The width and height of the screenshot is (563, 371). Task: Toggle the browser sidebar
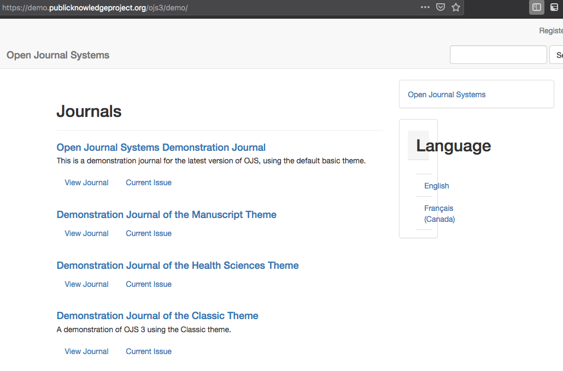click(536, 8)
